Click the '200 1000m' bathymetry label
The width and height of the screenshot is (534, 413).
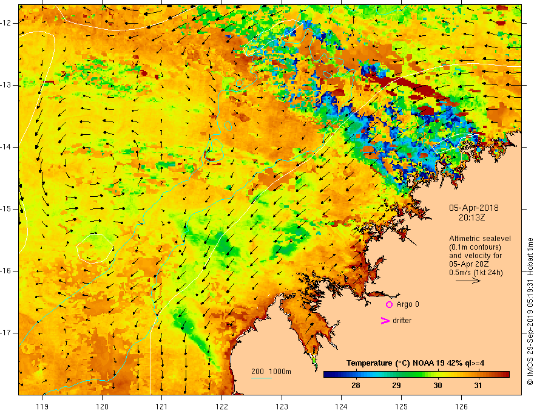tap(271, 372)
